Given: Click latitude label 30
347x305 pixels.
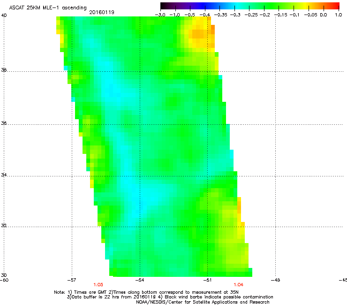Looking at the screenshot, I should point(4,275).
